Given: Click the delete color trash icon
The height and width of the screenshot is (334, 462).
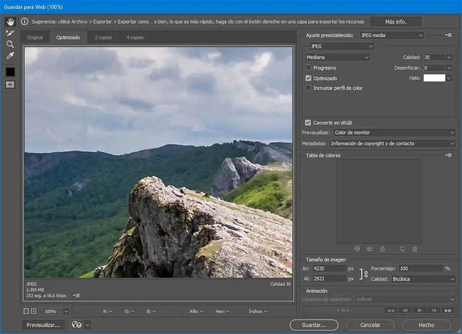Looking at the screenshot, I should coord(414,249).
